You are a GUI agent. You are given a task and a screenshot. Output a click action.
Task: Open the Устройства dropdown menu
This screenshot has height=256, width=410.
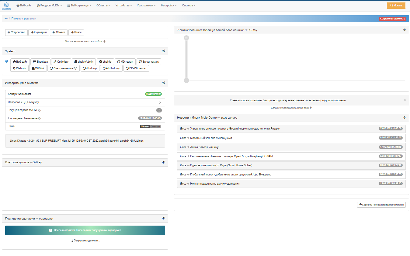[123, 6]
